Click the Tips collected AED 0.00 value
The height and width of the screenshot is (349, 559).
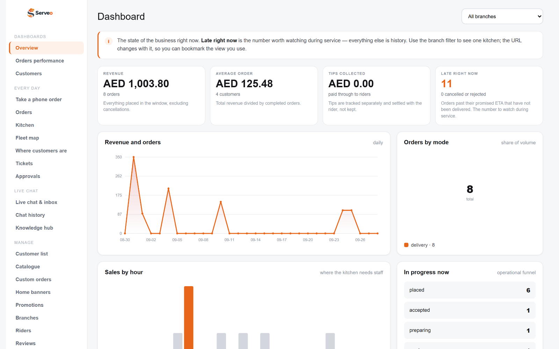(x=351, y=84)
